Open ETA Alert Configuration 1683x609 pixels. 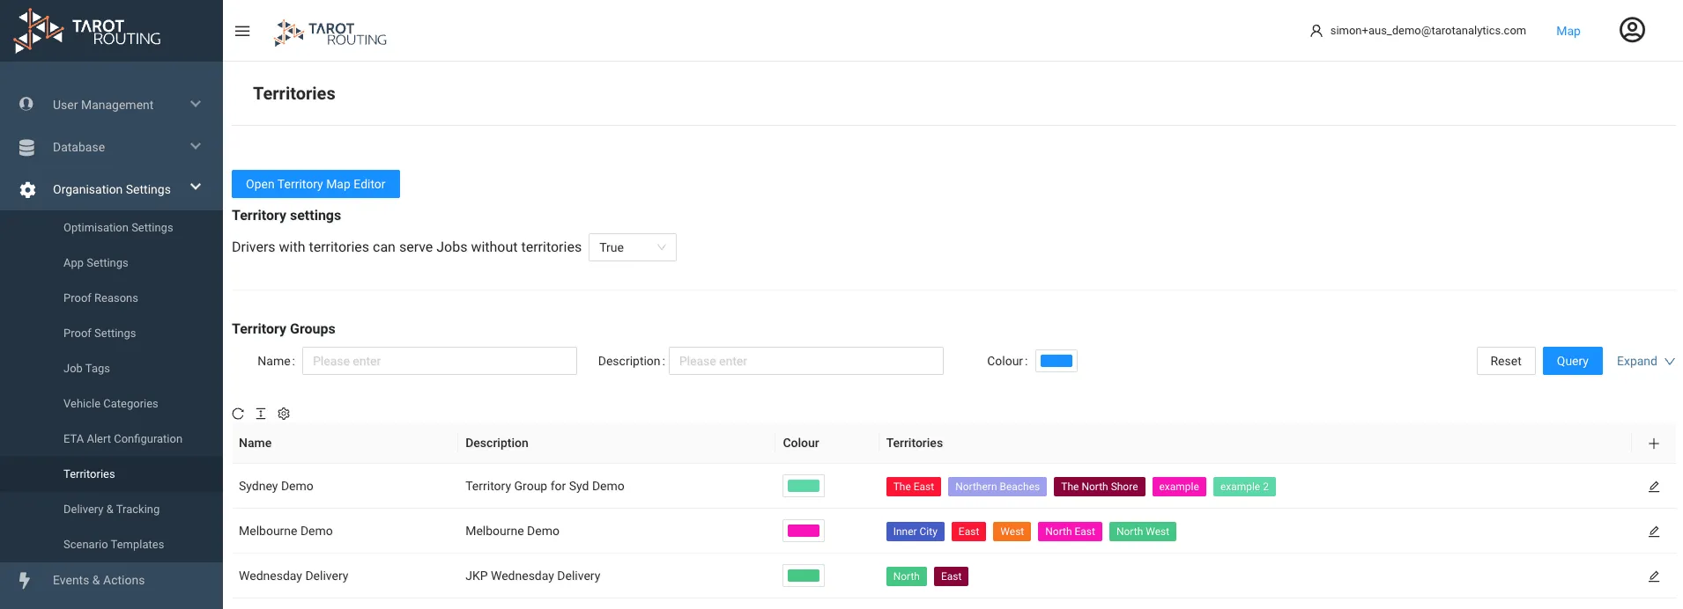(122, 438)
